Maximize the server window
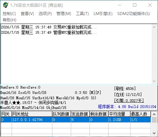Viewport: 158px width, 137px height. (x=135, y=5)
